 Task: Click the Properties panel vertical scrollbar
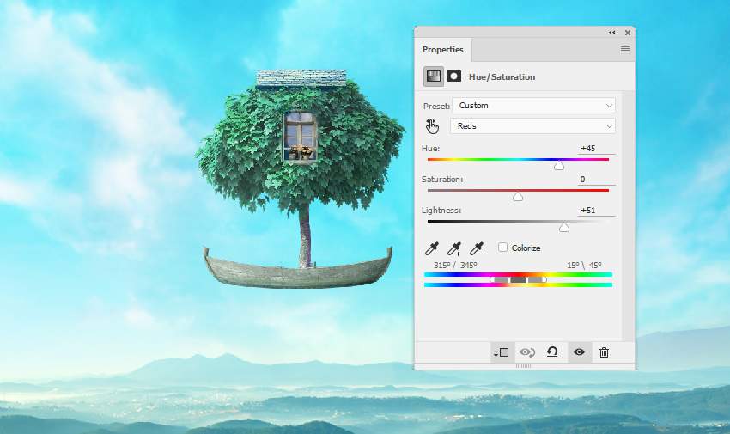pos(628,215)
